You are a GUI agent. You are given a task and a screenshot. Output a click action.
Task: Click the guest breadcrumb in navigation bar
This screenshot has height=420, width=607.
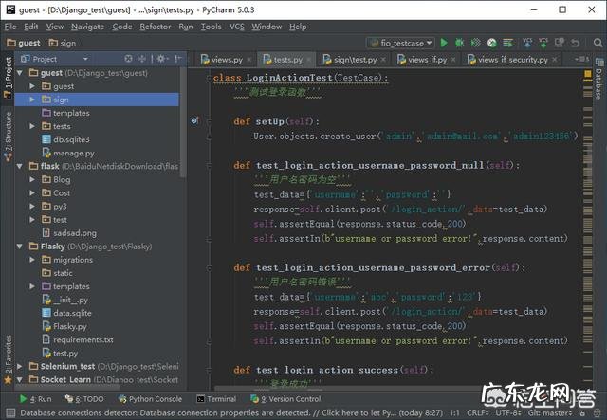(x=24, y=43)
